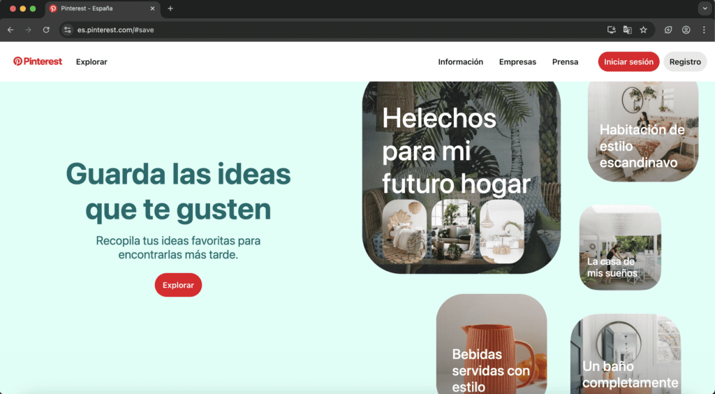Click the white hanging lamp thumbnail in Helechos card

(502, 231)
